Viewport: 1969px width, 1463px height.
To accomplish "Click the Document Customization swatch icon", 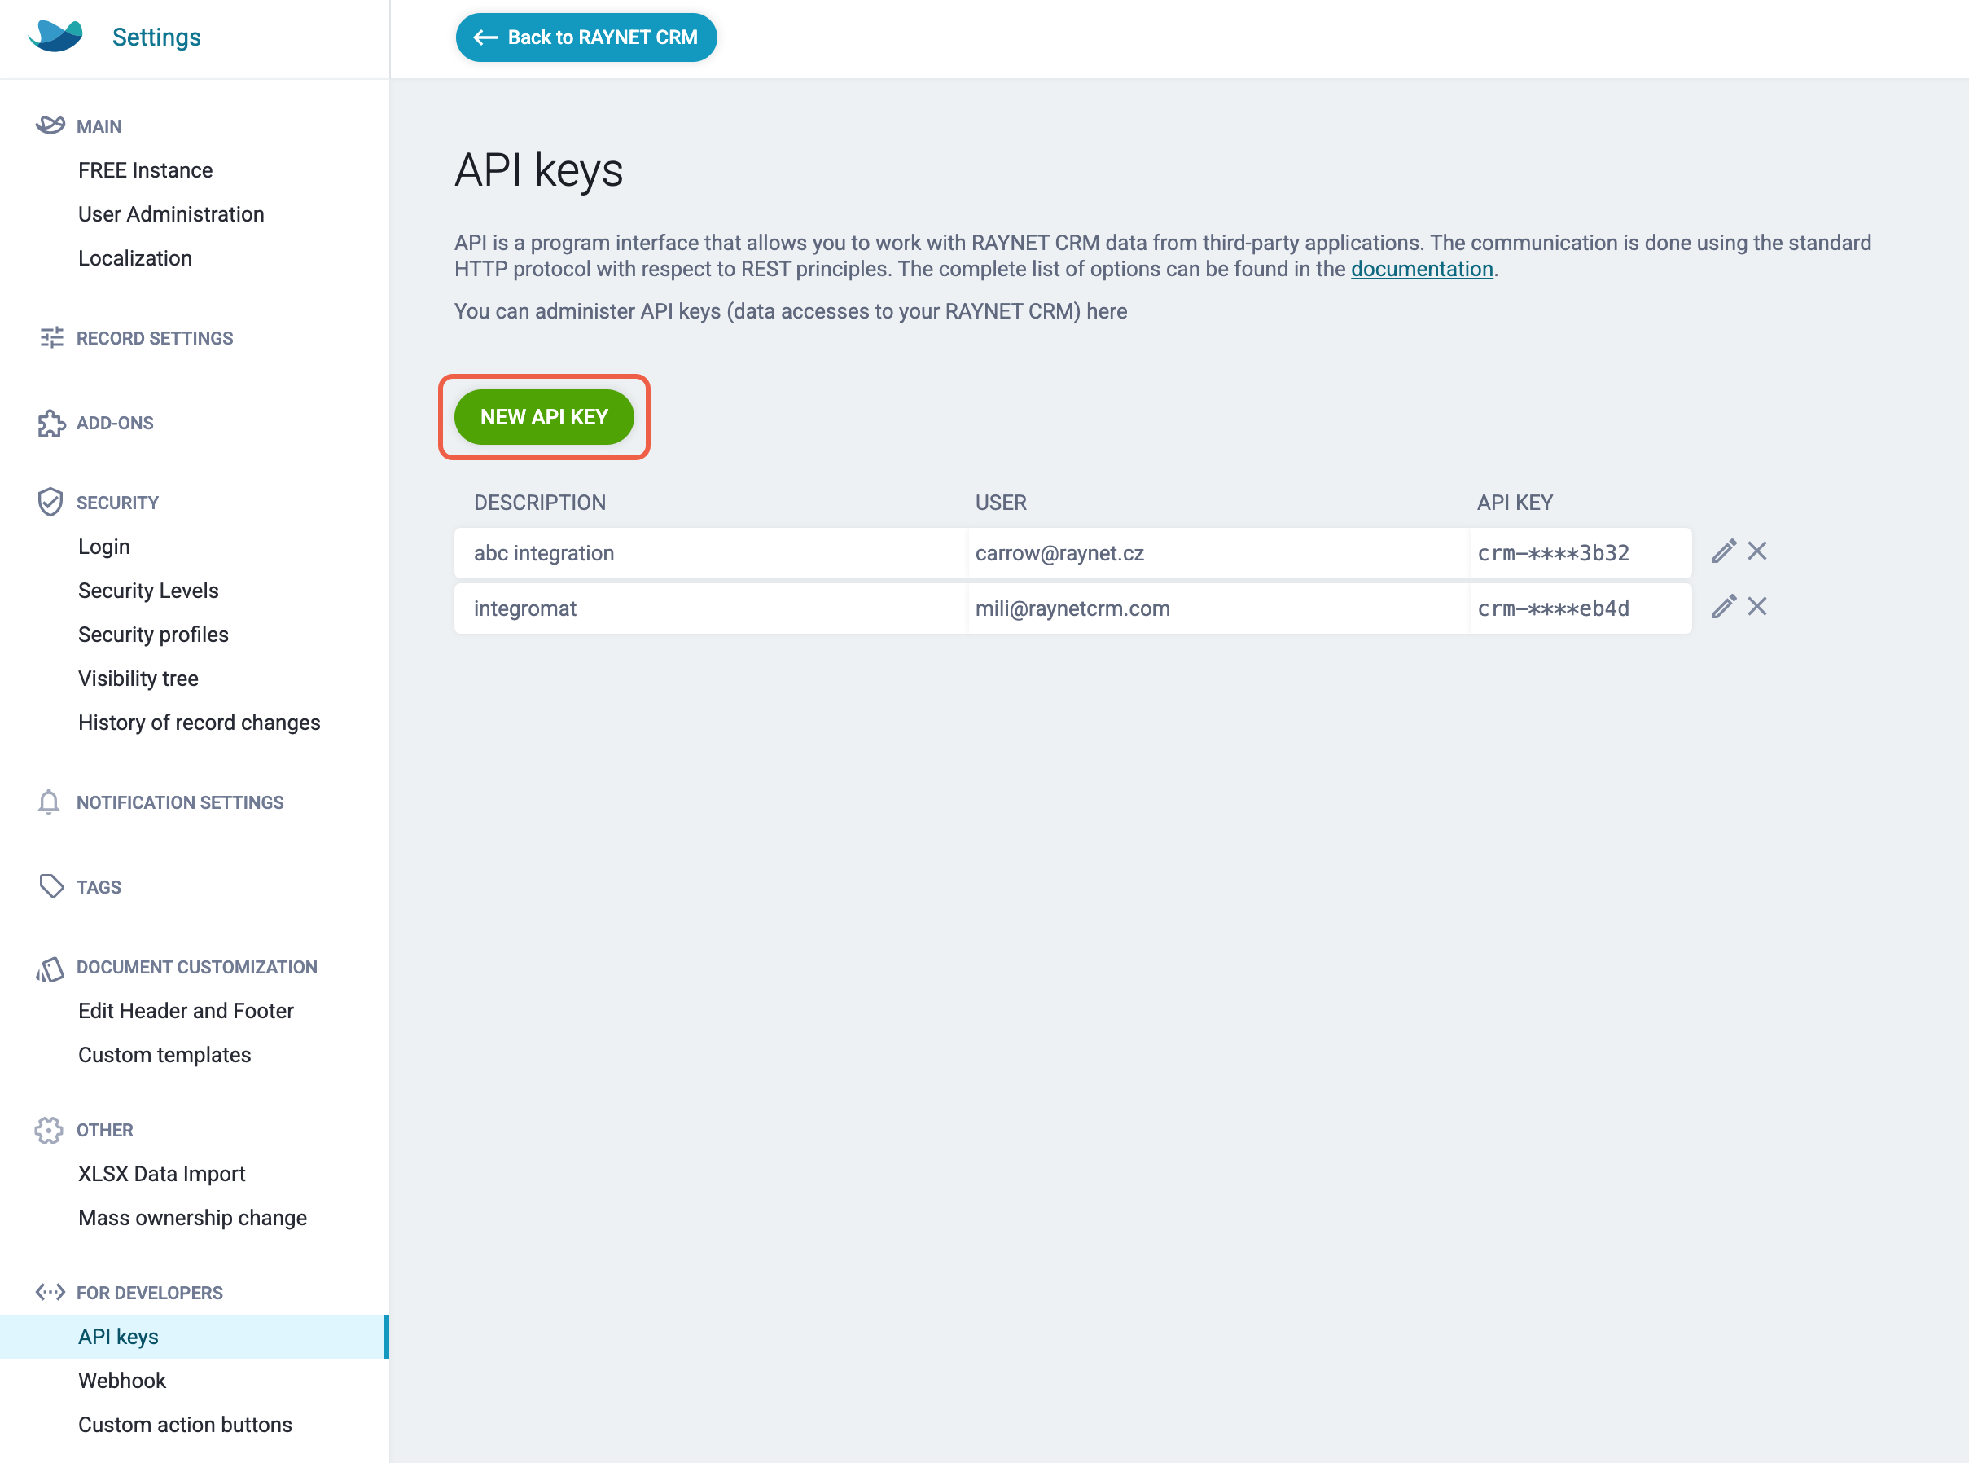I will point(50,969).
